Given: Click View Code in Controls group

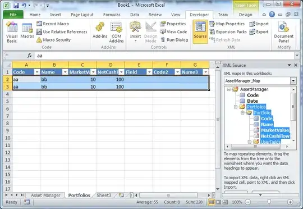Looking at the screenshot, I should [x=173, y=31].
